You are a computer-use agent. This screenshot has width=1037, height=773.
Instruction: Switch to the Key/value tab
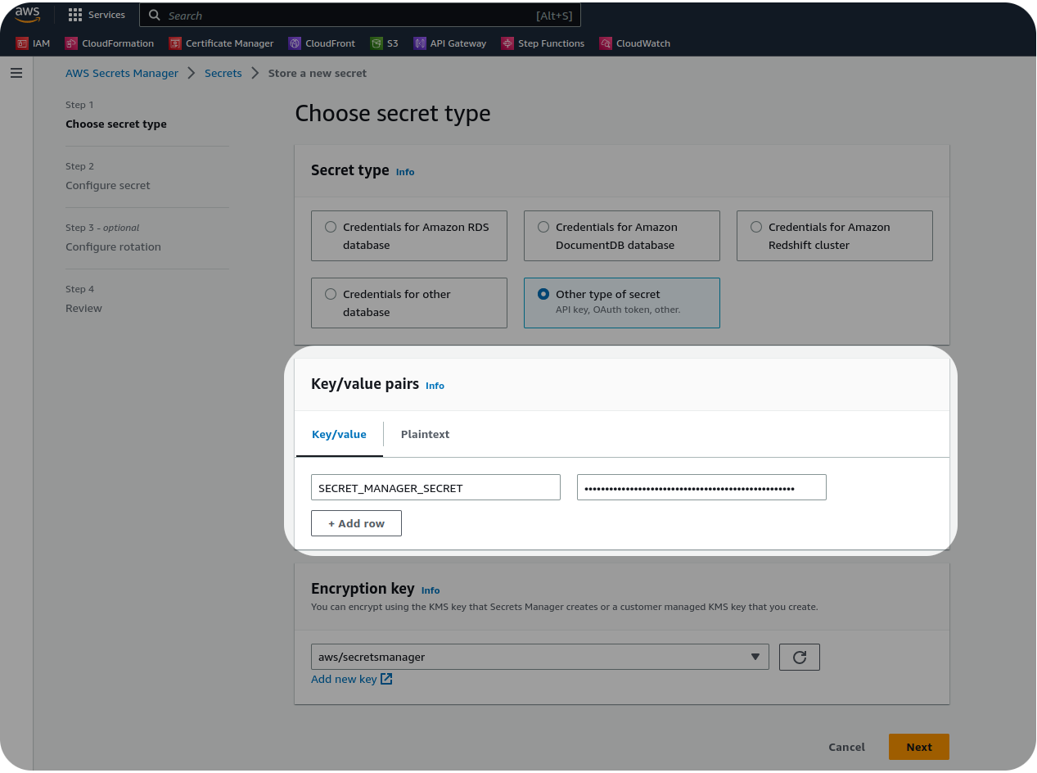pos(339,434)
